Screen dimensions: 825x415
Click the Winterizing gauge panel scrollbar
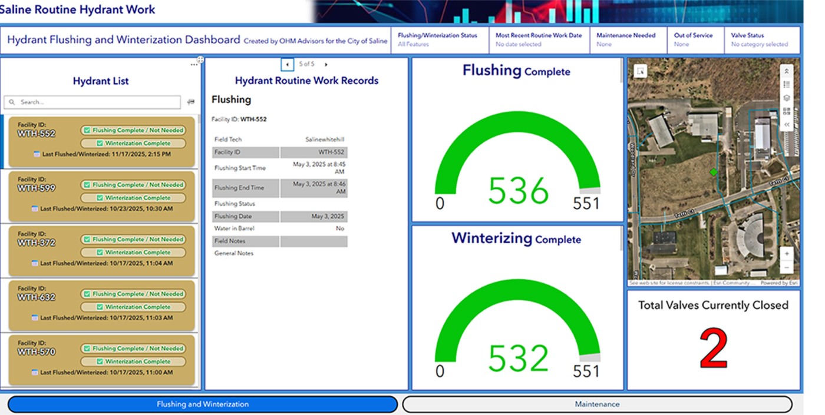click(621, 239)
